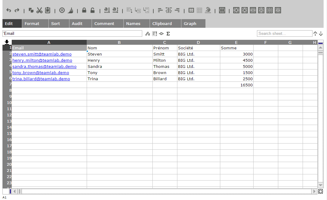Click the Paste icon
The height and width of the screenshot is (200, 327).
tap(47, 10)
